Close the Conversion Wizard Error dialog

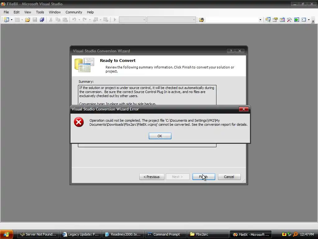tap(243, 109)
